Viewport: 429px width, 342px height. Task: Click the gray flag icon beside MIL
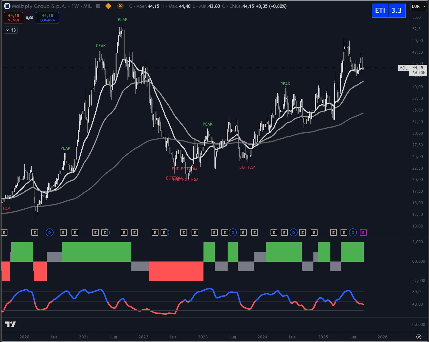[x=98, y=6]
